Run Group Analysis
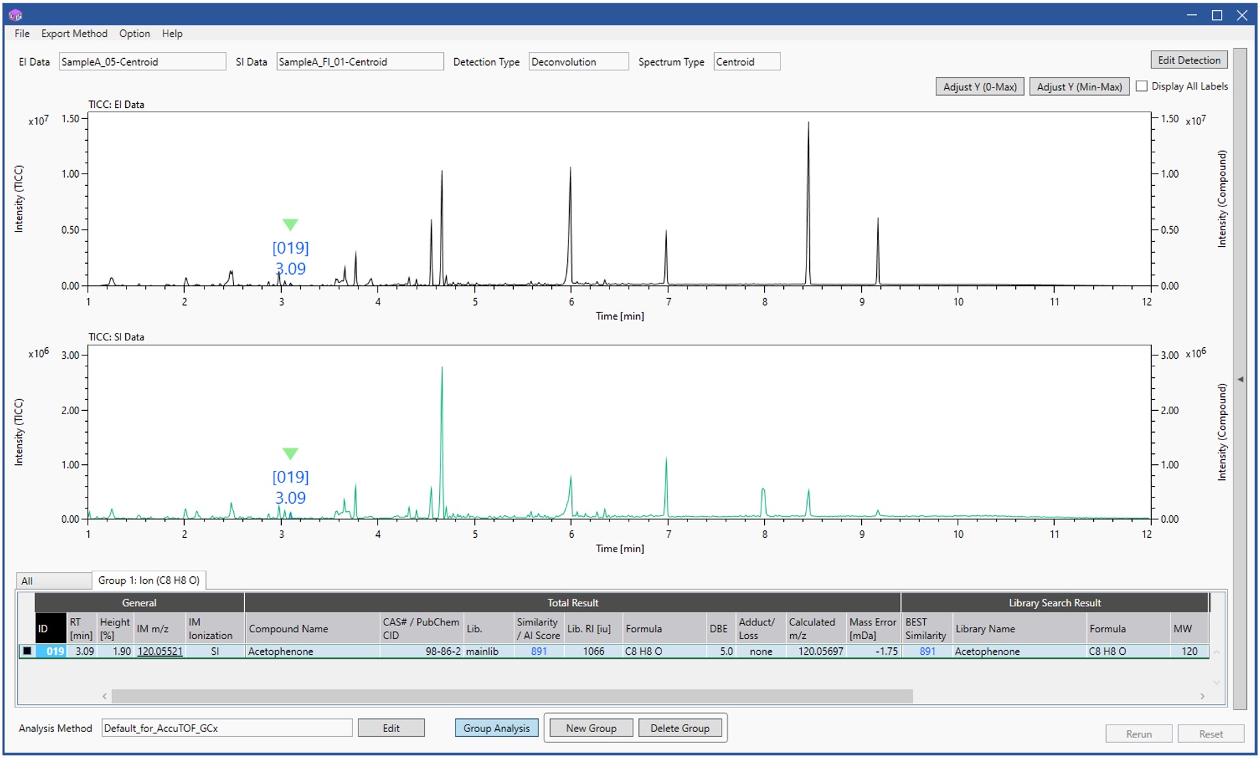This screenshot has width=1260, height=758. click(497, 728)
